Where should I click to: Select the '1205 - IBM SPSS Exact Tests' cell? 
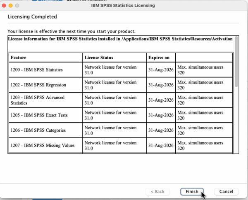pyautogui.click(x=46, y=115)
